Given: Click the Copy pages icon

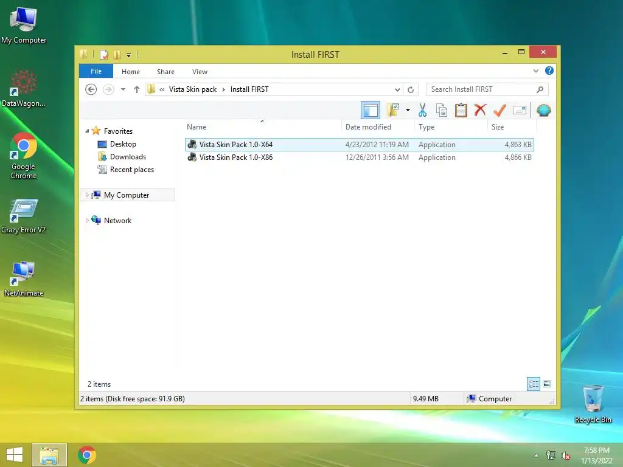Looking at the screenshot, I should 442,110.
